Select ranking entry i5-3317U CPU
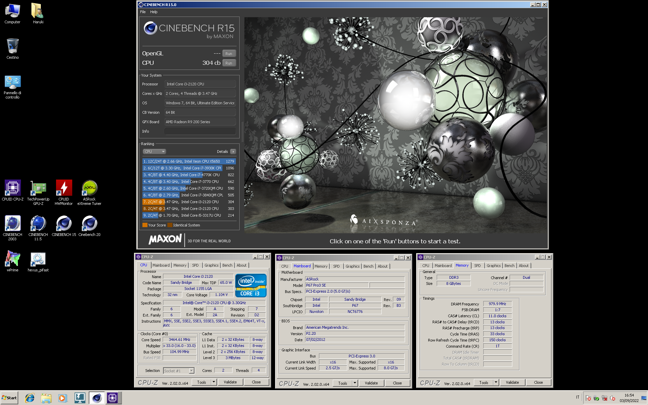Screen dimensions: 648x405 pyautogui.click(x=189, y=215)
